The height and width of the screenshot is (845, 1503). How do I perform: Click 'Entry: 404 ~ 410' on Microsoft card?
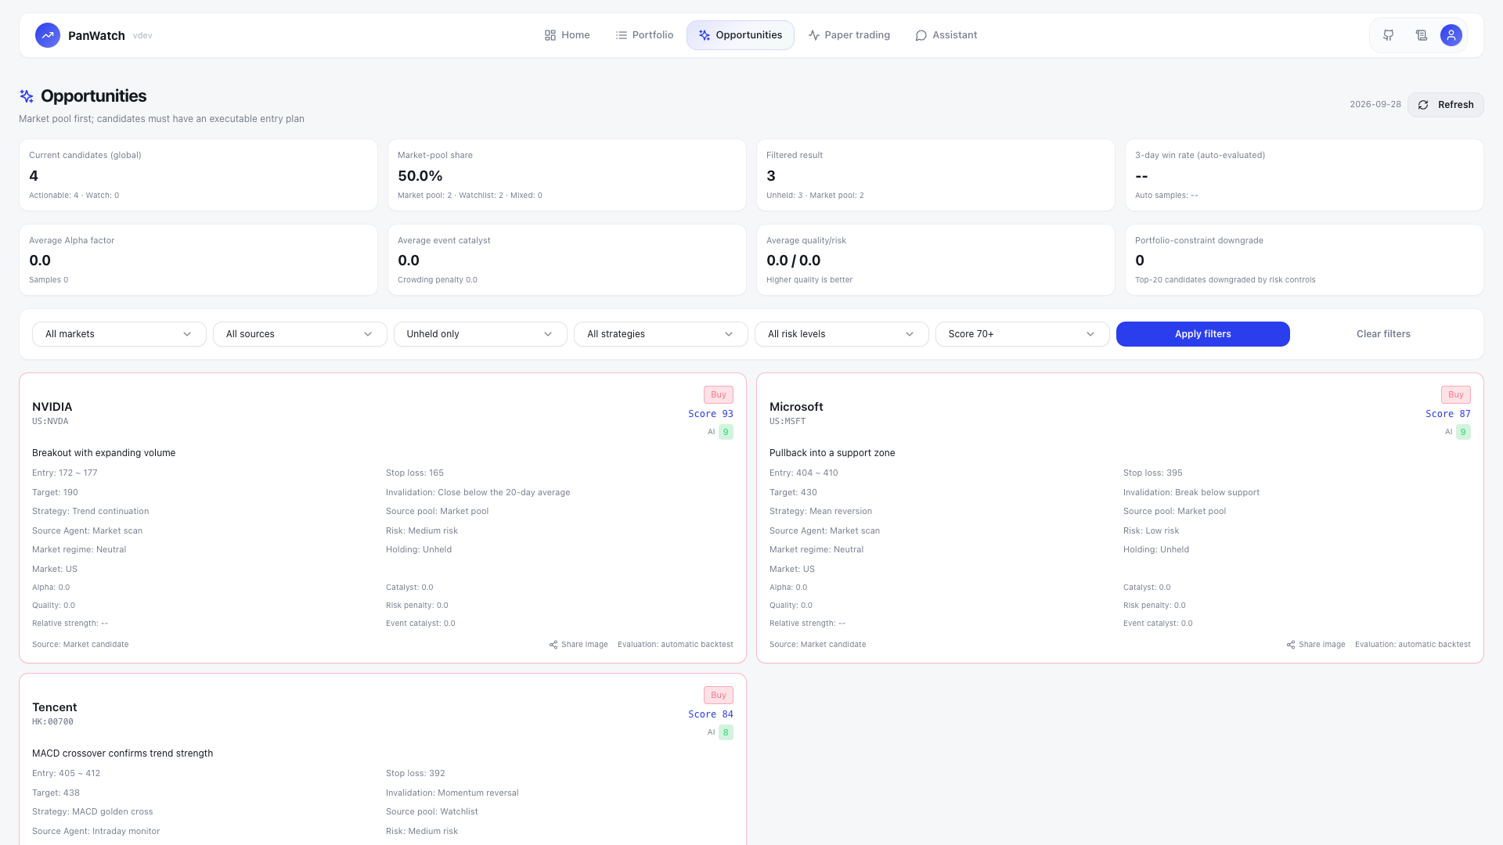click(804, 473)
